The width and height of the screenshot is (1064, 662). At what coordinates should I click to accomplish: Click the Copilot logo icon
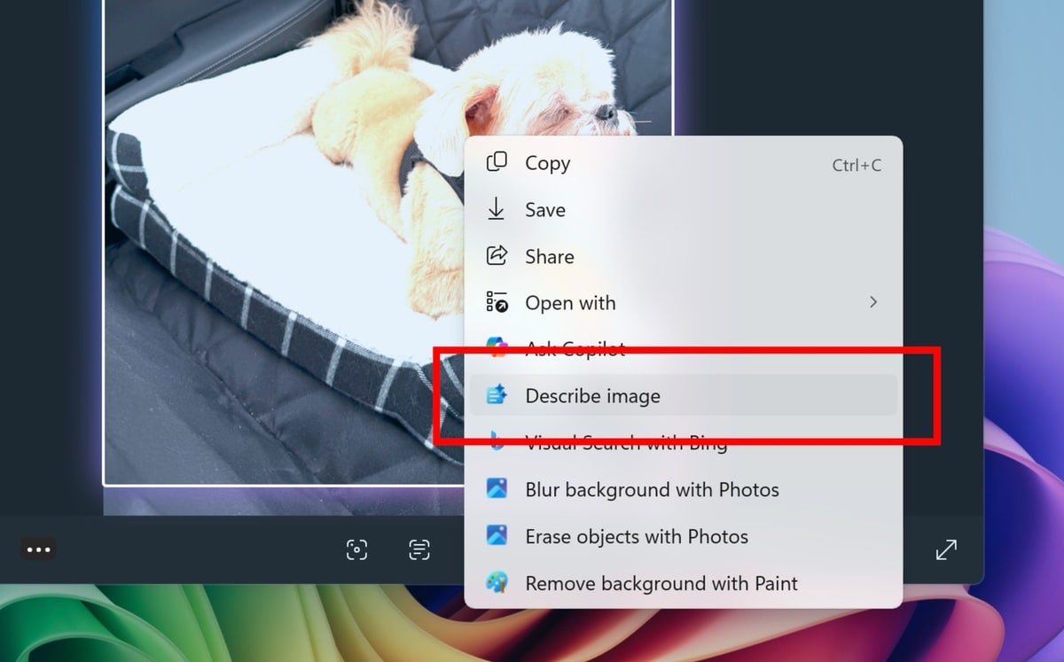pyautogui.click(x=497, y=347)
